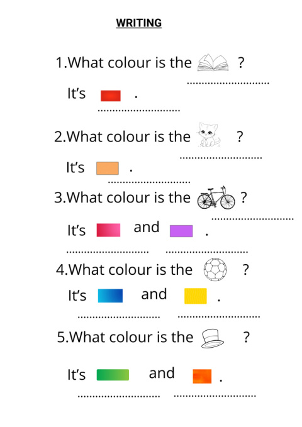Select the blue gradient swatch
The height and width of the screenshot is (427, 302).
[110, 296]
